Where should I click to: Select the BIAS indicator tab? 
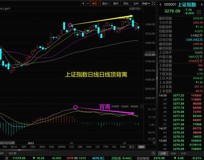click(42, 147)
